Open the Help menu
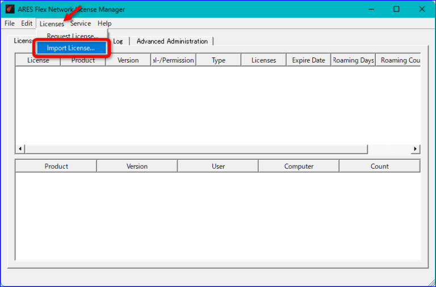This screenshot has height=287, width=436. click(x=104, y=23)
